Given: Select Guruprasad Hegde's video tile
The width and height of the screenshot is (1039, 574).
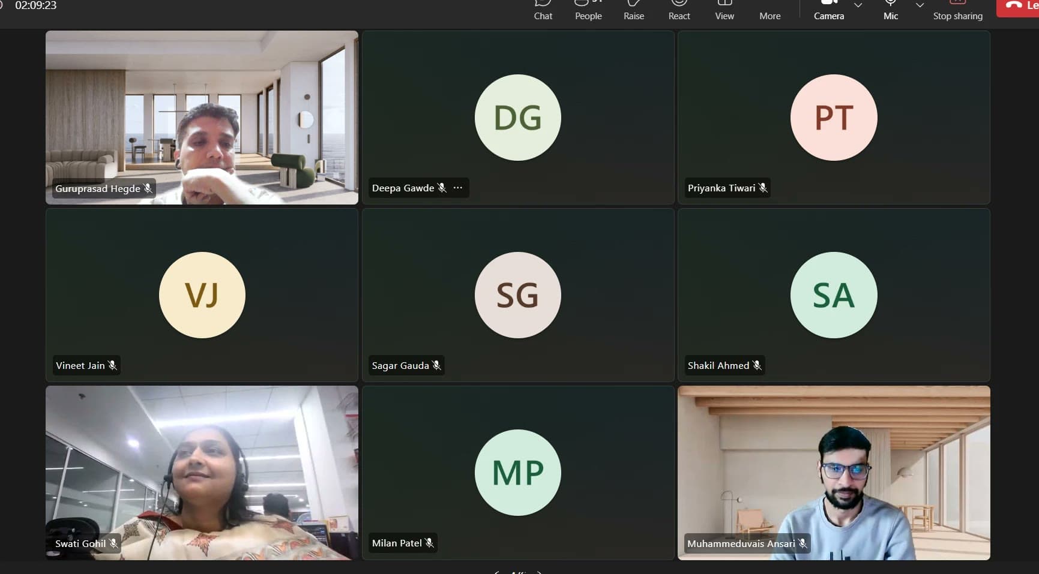Looking at the screenshot, I should 202,118.
